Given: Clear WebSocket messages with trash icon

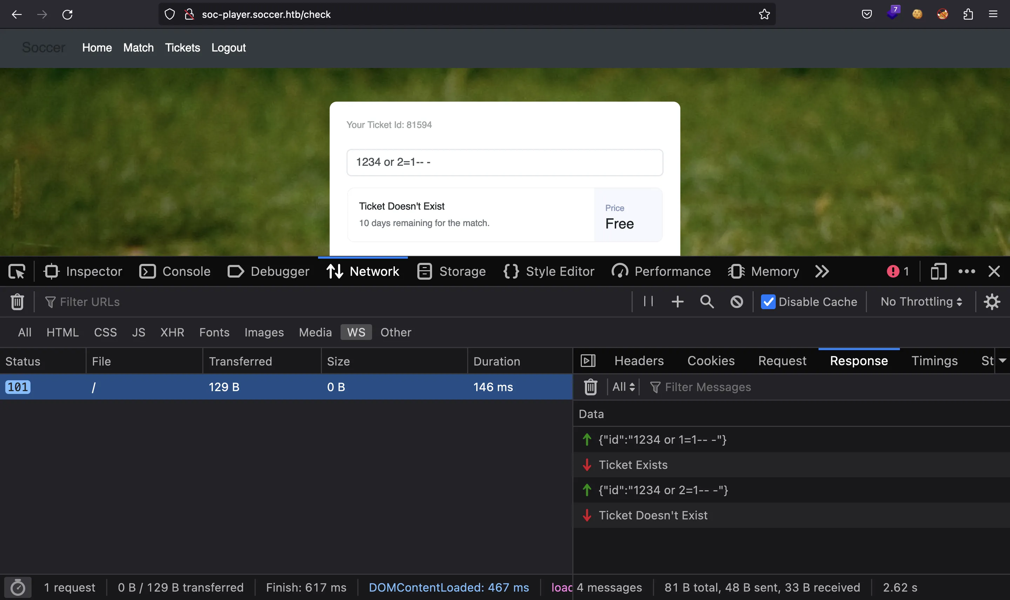Looking at the screenshot, I should click(591, 387).
